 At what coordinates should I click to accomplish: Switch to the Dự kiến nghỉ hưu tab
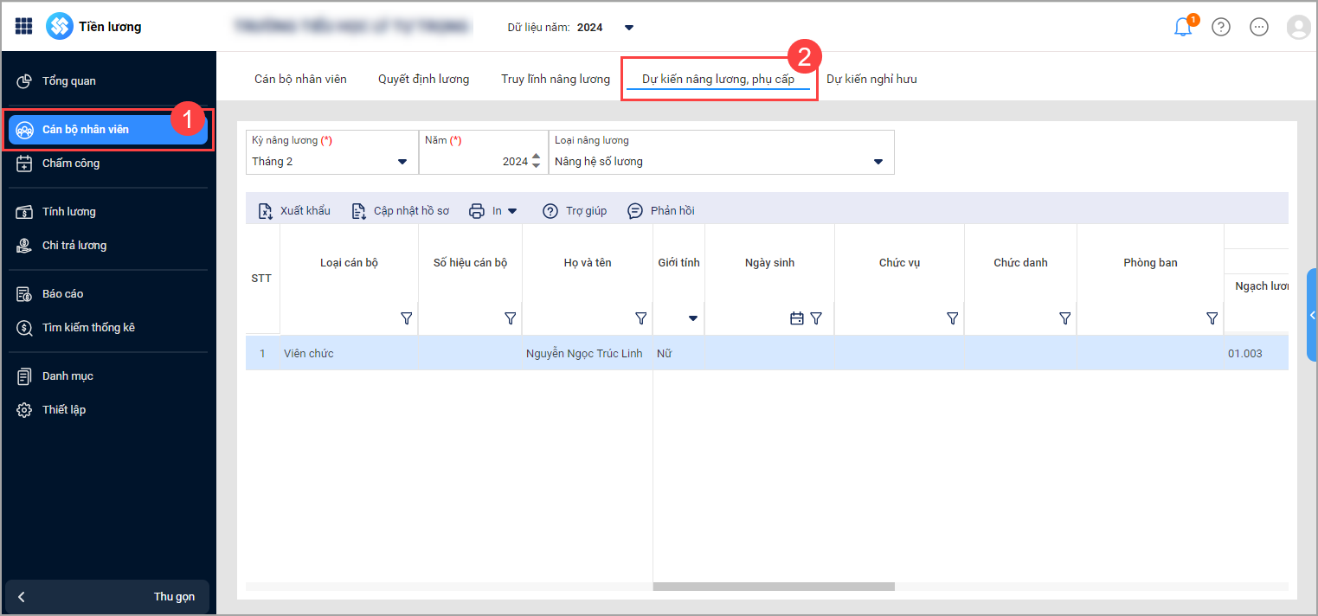tap(871, 79)
